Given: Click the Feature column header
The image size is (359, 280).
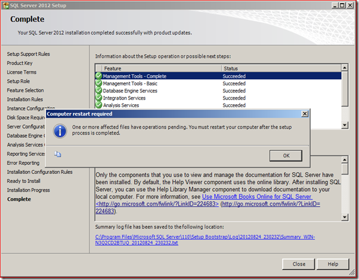Looking at the screenshot, I should [162, 69].
